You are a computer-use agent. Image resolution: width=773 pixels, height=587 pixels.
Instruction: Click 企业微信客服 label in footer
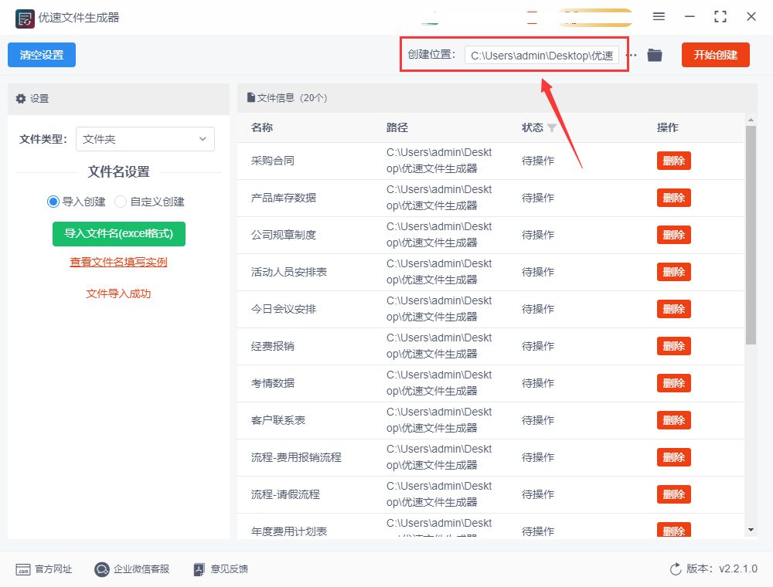141,569
